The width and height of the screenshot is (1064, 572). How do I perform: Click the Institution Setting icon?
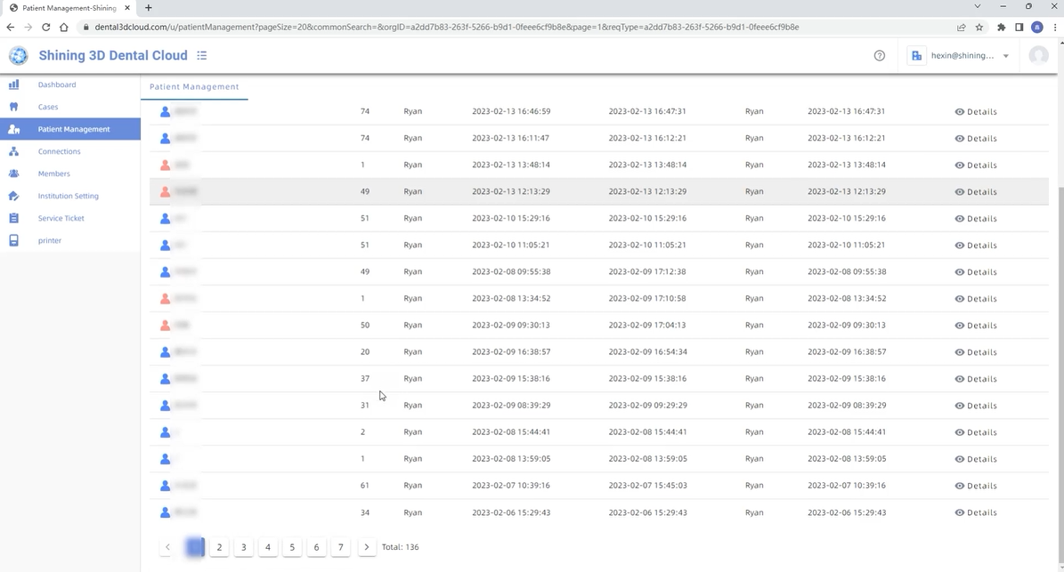pos(13,196)
